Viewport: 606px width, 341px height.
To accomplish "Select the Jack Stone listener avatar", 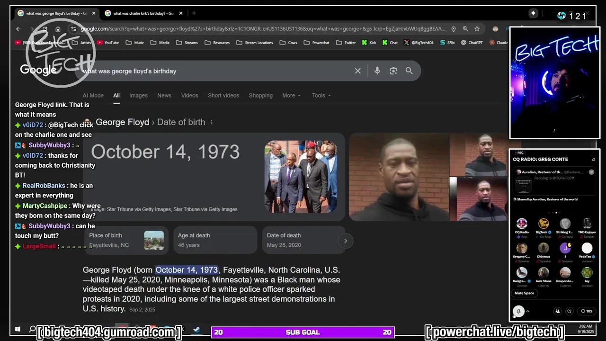I will coord(544,273).
